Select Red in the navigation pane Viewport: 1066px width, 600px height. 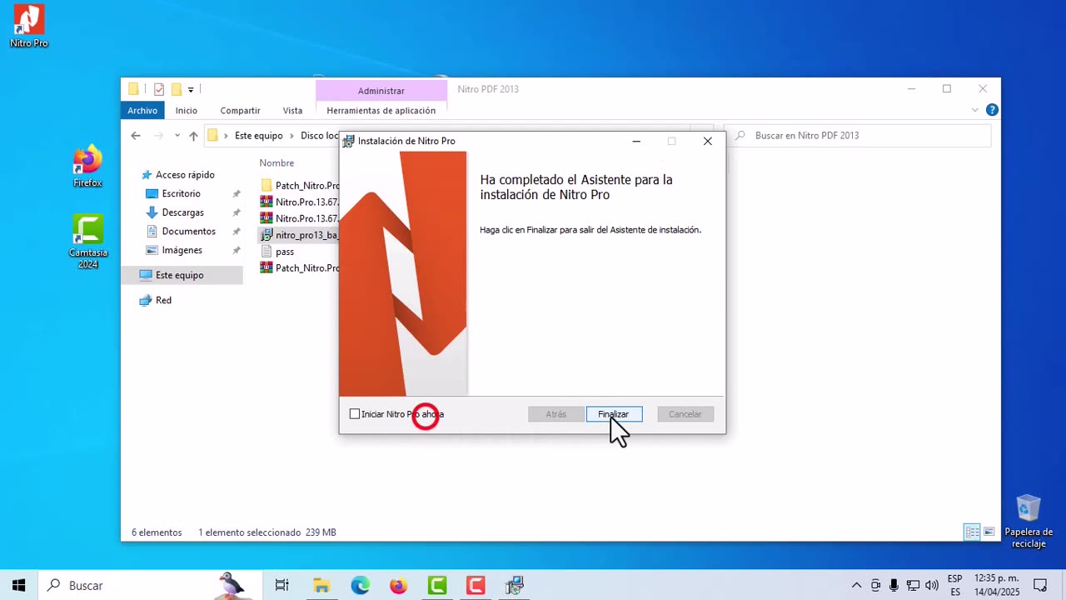pyautogui.click(x=163, y=300)
